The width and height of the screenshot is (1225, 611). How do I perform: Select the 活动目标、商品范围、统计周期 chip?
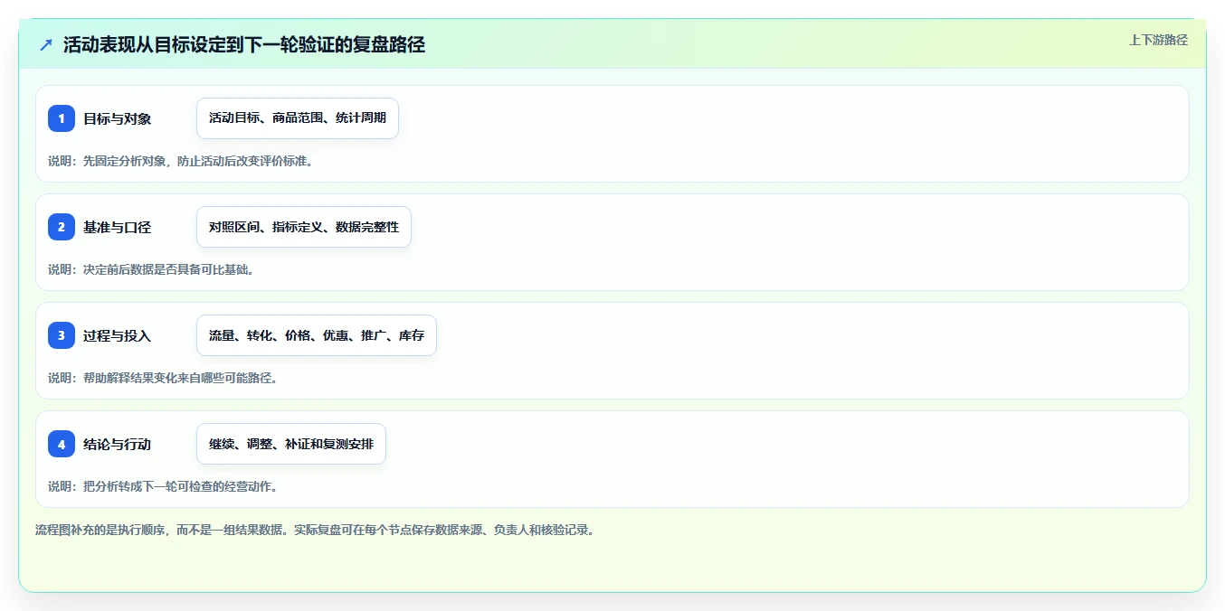pyautogui.click(x=298, y=118)
